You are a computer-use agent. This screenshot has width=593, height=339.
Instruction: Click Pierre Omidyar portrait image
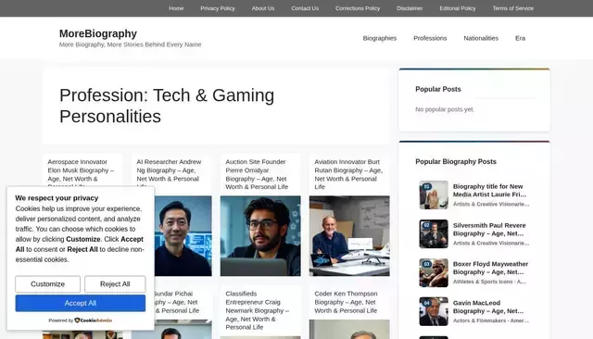pyautogui.click(x=260, y=236)
